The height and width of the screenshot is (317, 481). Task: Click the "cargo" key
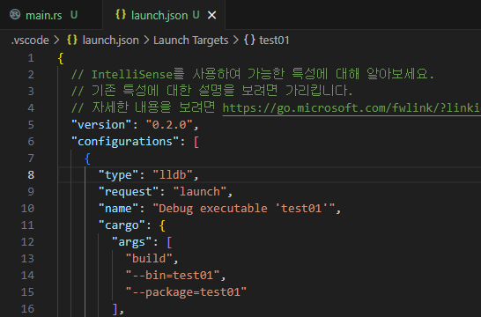(122, 225)
